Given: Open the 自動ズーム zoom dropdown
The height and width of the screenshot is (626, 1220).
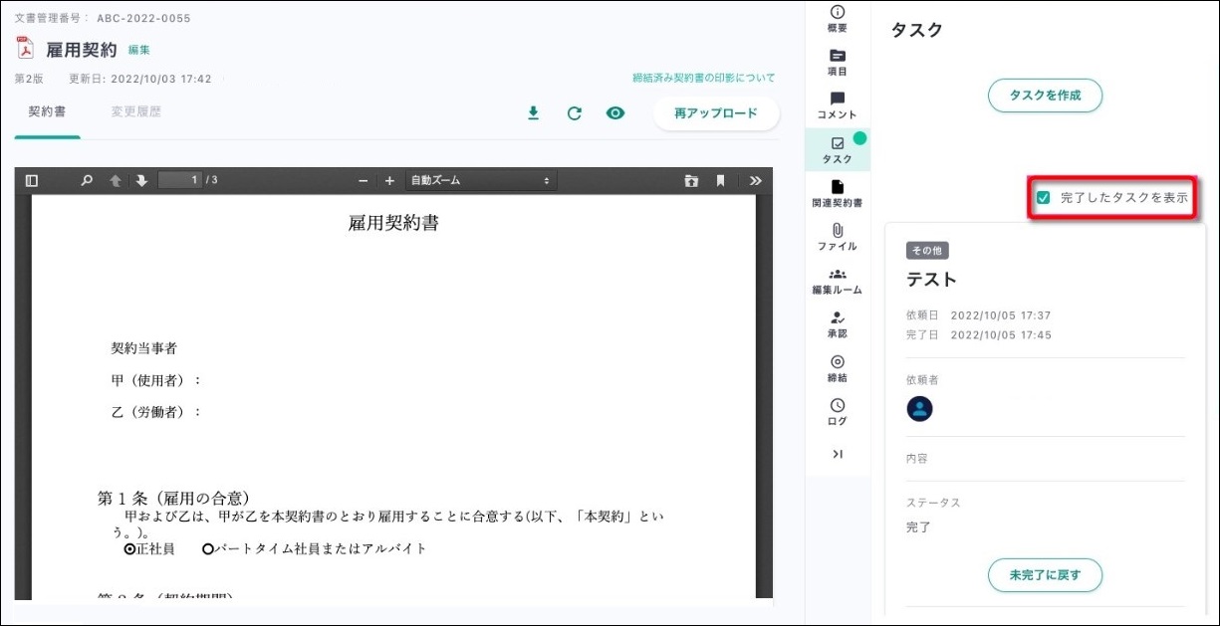Looking at the screenshot, I should click(480, 180).
